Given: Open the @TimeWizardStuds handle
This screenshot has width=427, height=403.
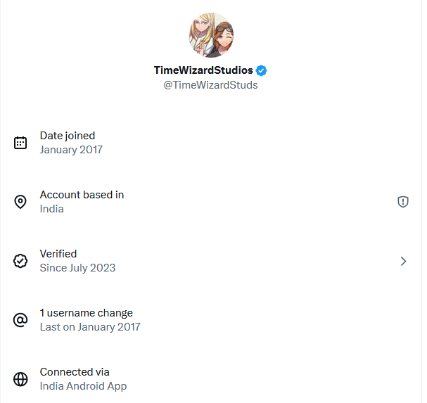Looking at the screenshot, I should [210, 85].
